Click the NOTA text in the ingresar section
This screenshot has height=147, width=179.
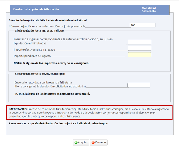pyautogui.click(x=51, y=63)
